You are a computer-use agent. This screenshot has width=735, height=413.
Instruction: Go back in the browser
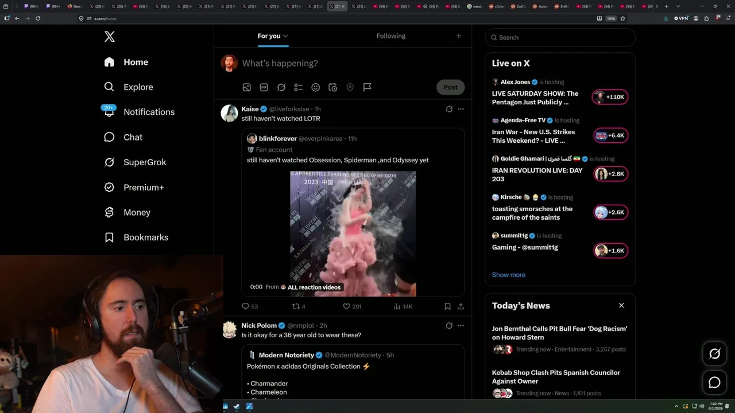pyautogui.click(x=17, y=18)
